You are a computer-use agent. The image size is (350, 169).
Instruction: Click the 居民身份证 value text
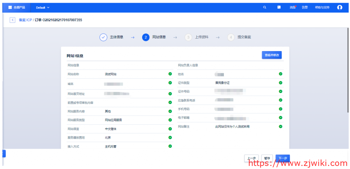(x=222, y=83)
